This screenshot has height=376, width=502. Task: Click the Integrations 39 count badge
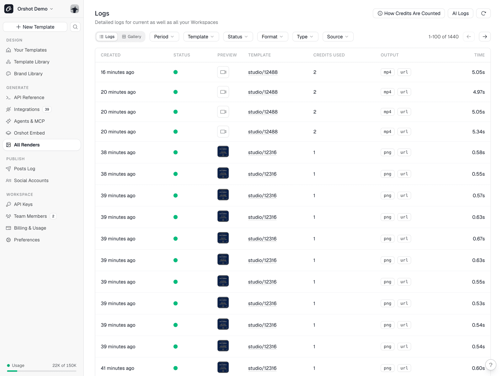[47, 109]
